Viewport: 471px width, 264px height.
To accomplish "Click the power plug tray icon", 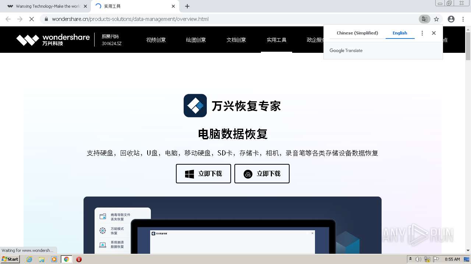I will point(427,259).
